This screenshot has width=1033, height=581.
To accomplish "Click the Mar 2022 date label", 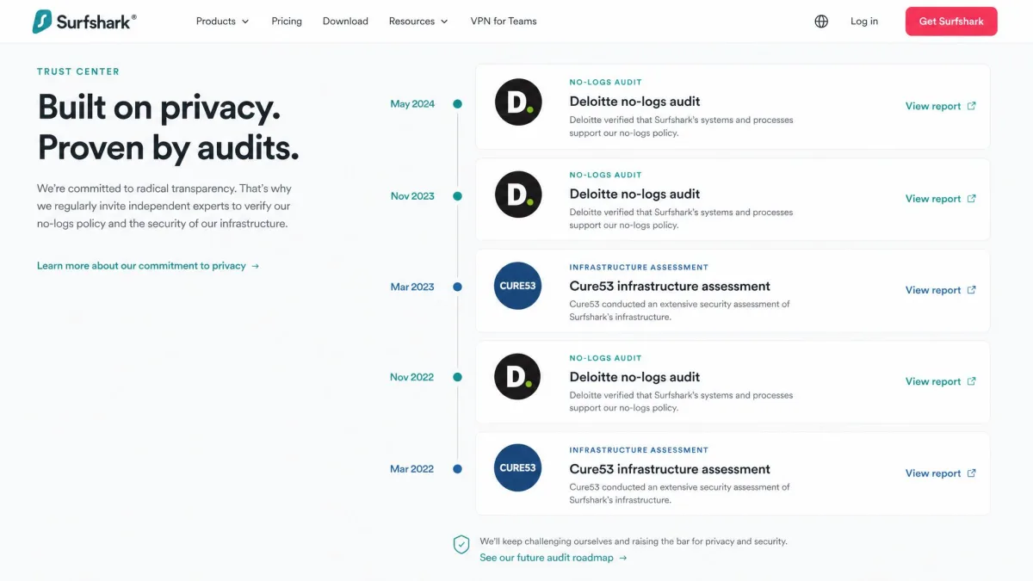I will [x=411, y=469].
